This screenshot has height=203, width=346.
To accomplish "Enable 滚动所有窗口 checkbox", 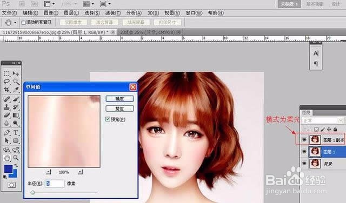I will (x=24, y=23).
